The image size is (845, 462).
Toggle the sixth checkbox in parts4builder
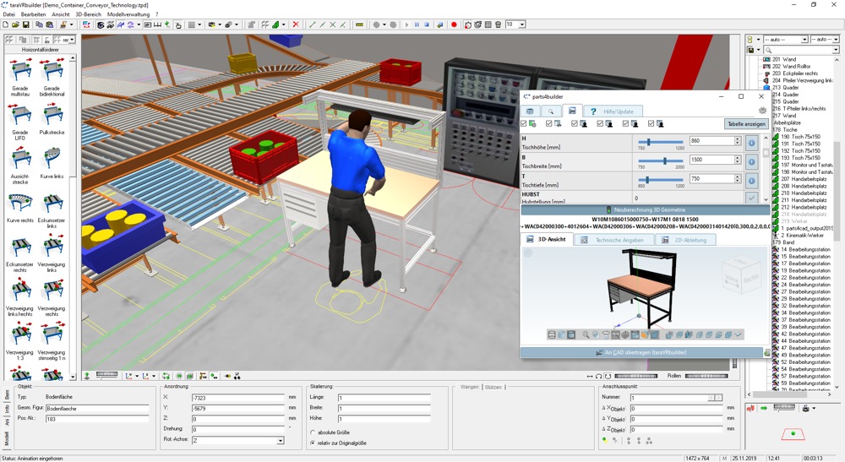click(651, 124)
